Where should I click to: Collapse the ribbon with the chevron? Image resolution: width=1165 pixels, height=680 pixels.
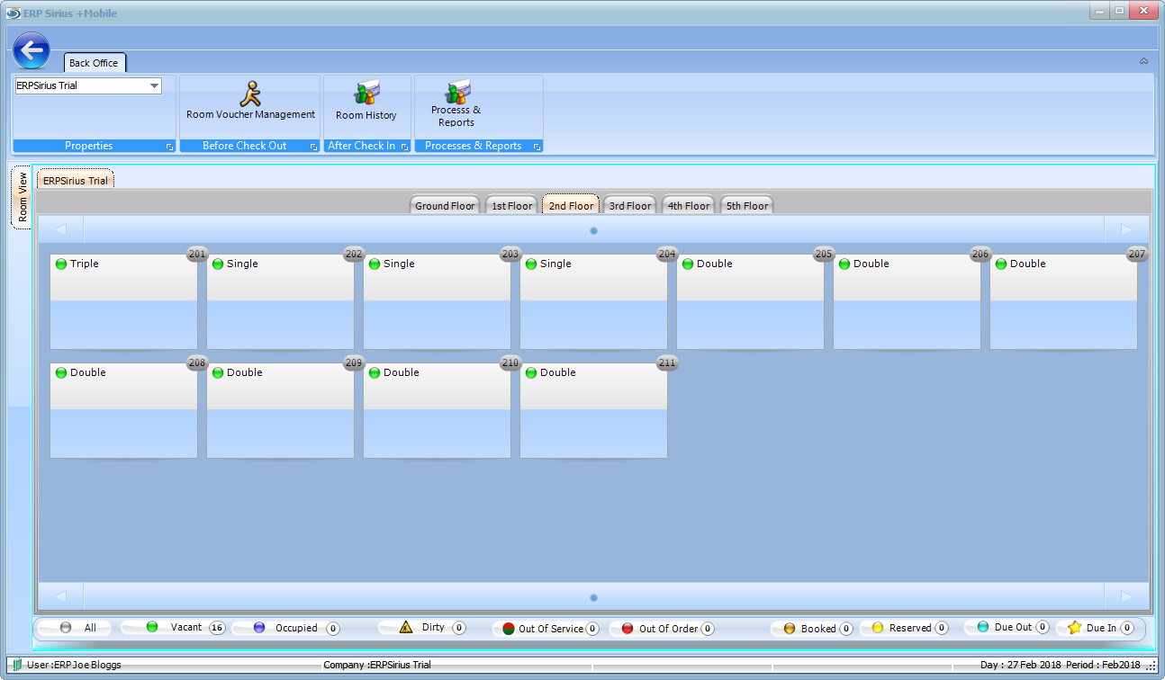point(1143,61)
